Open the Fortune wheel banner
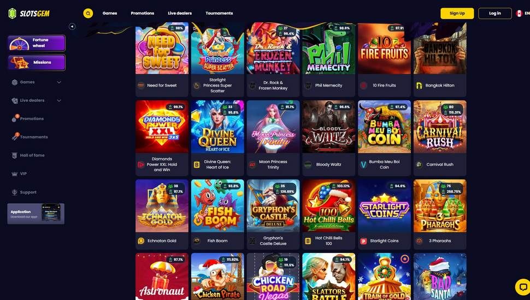Image resolution: width=530 pixels, height=300 pixels. [x=37, y=43]
